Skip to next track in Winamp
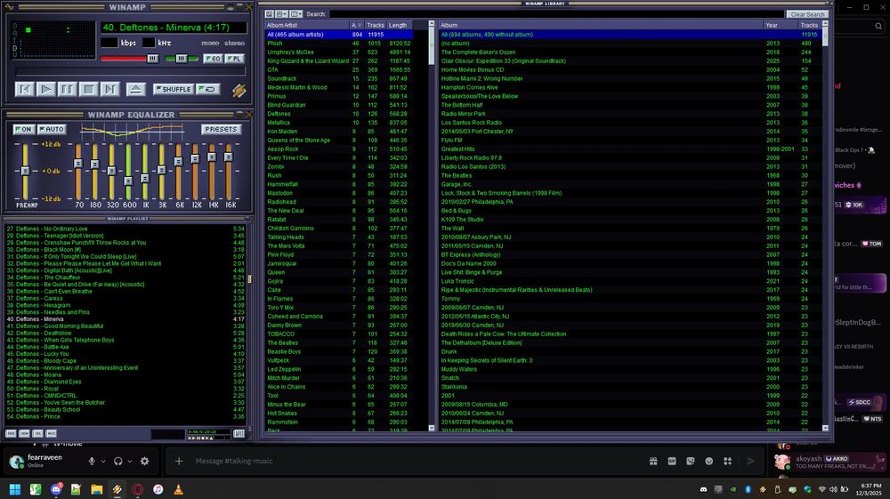Screen dimensions: 890x499 pyautogui.click(x=109, y=89)
